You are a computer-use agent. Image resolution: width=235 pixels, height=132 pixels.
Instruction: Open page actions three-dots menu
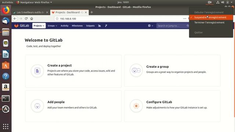[x=185, y=19]
